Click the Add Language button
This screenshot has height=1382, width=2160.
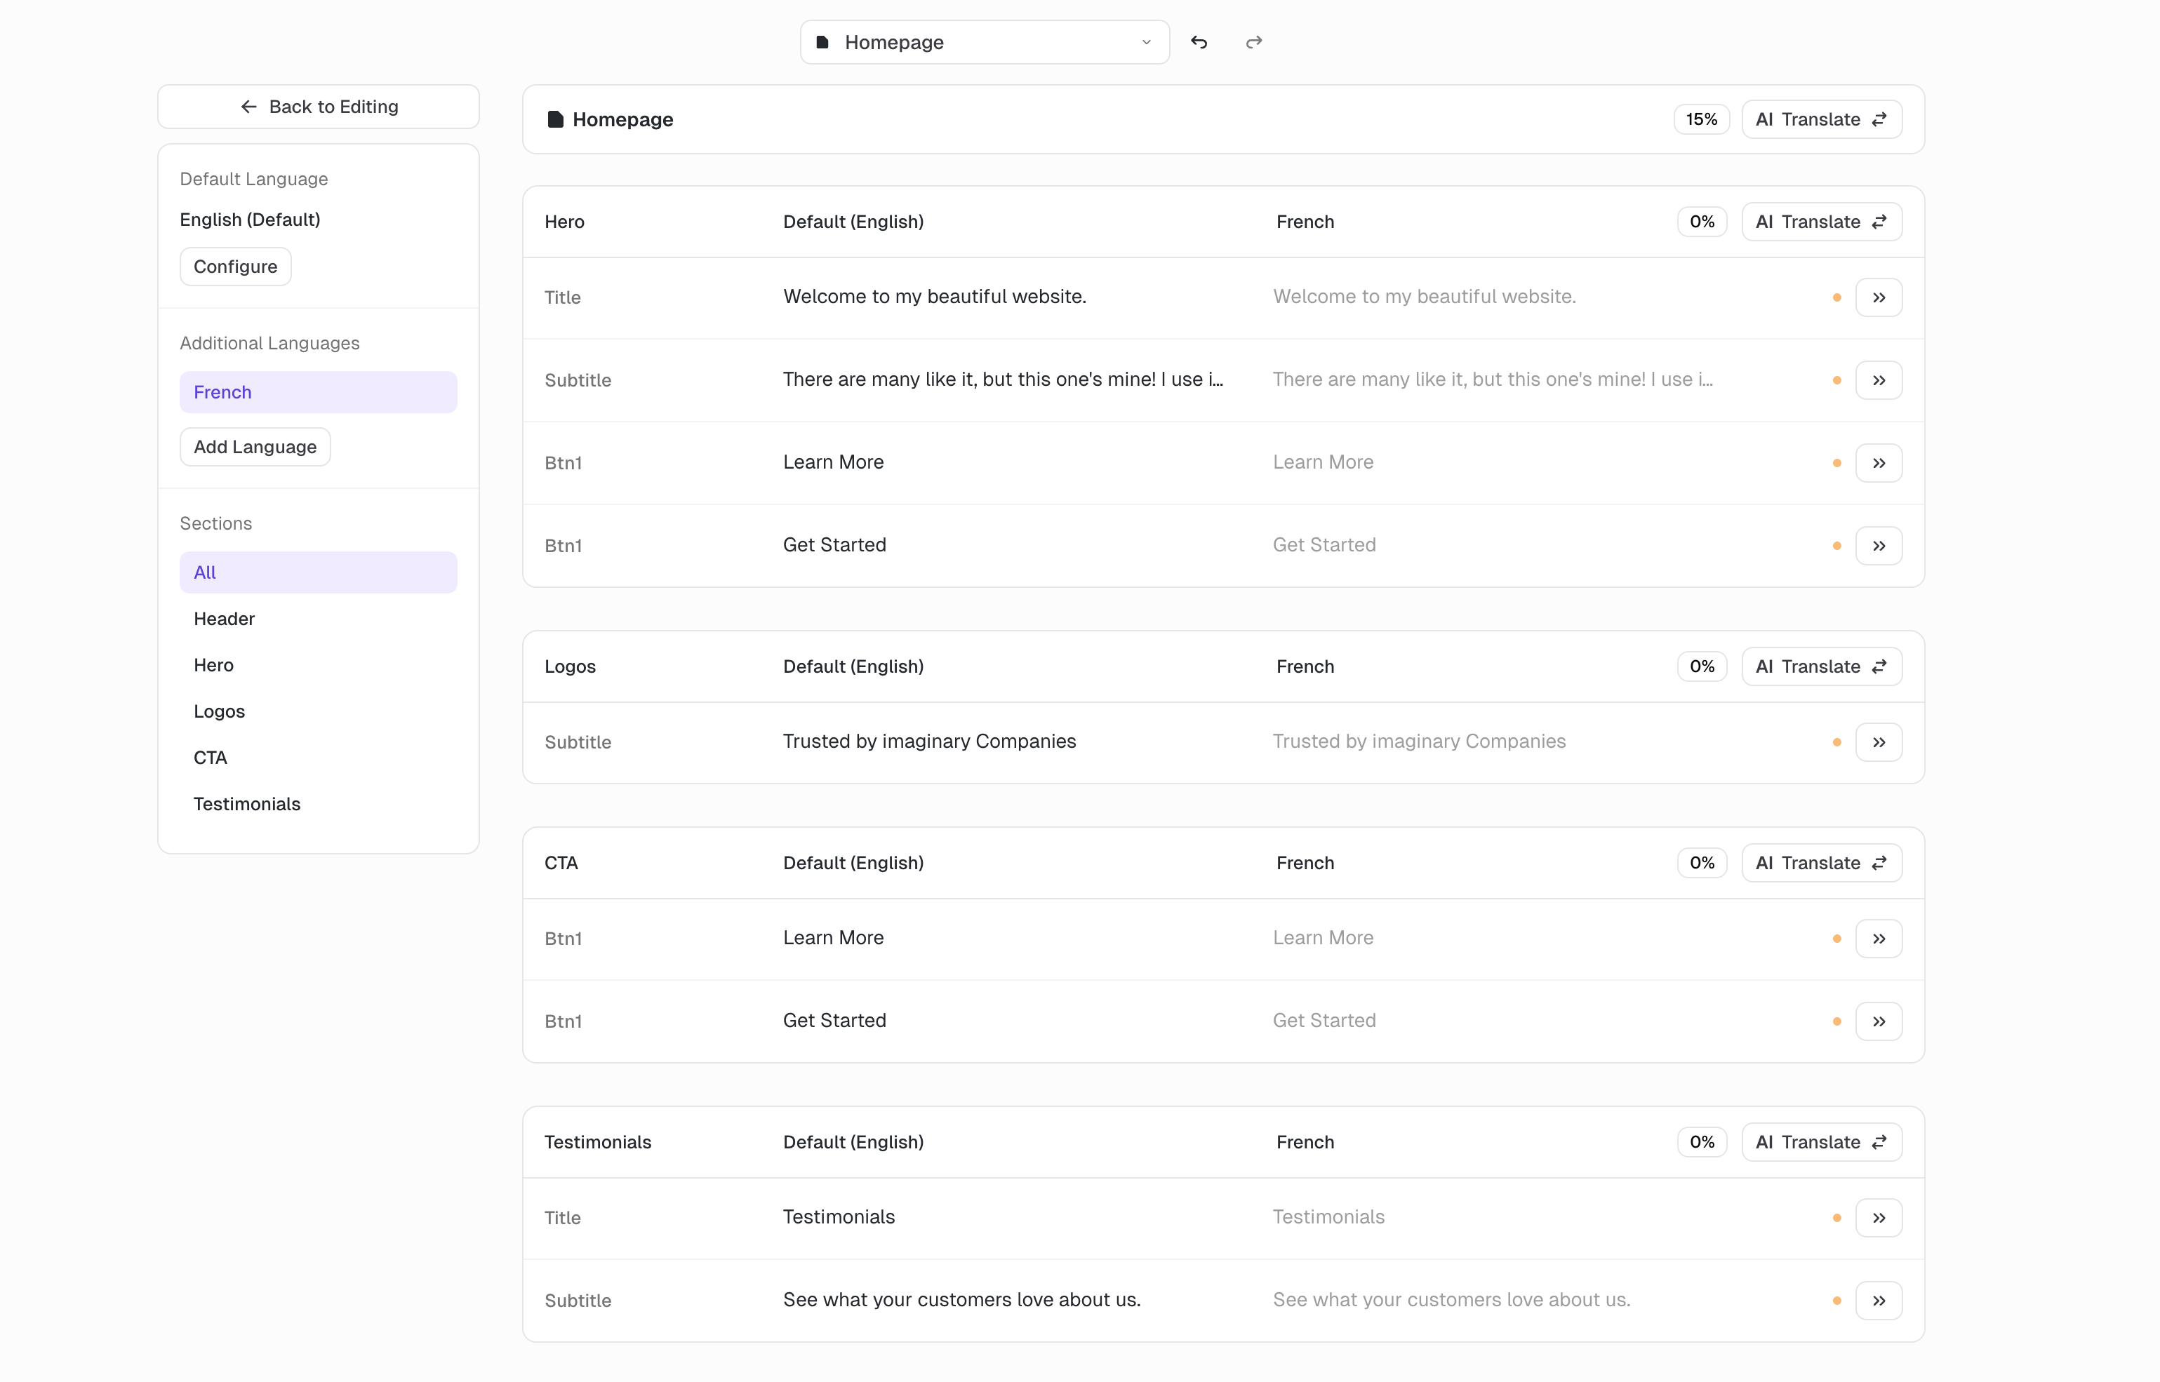[x=255, y=447]
